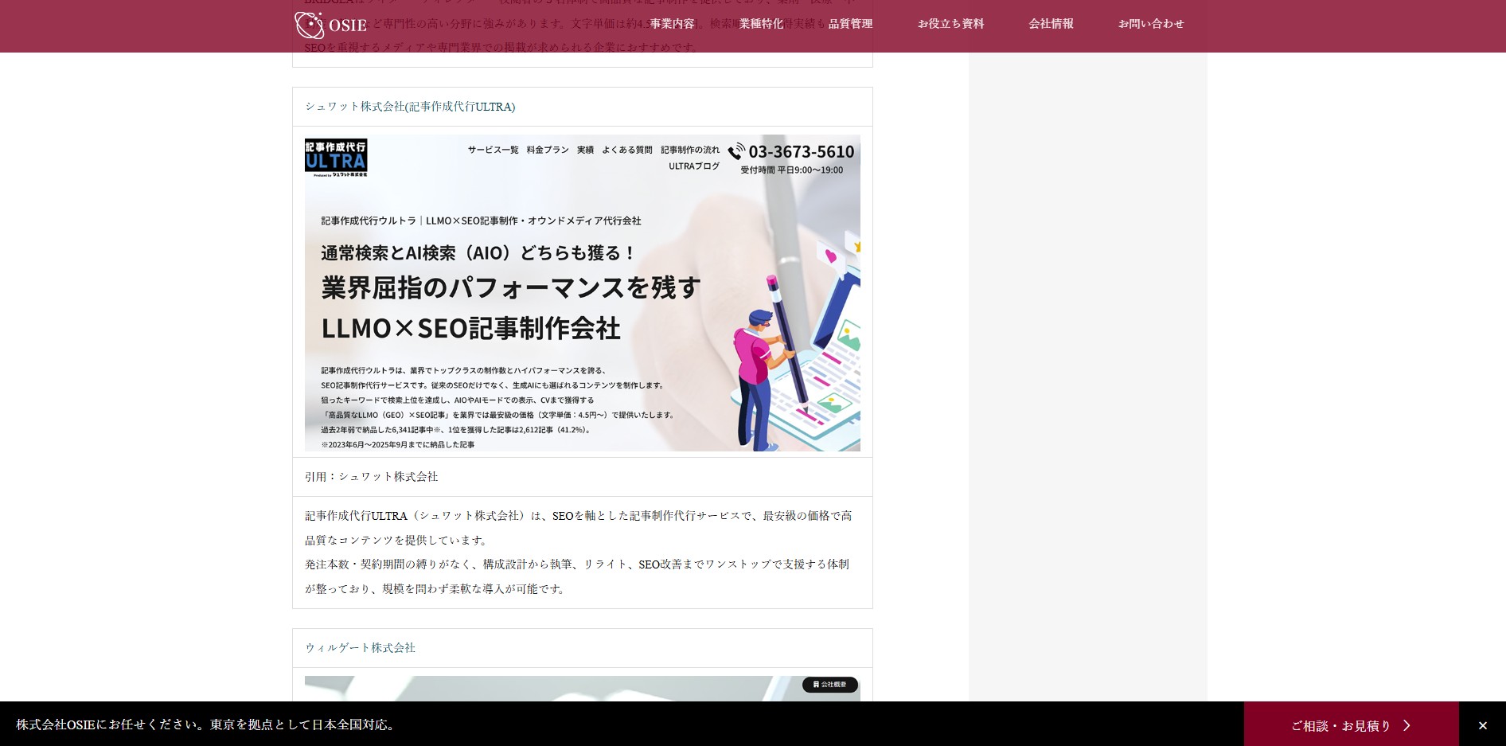Click 料金プラン in the ULTRA header
This screenshot has height=746, width=1506.
pyautogui.click(x=547, y=149)
